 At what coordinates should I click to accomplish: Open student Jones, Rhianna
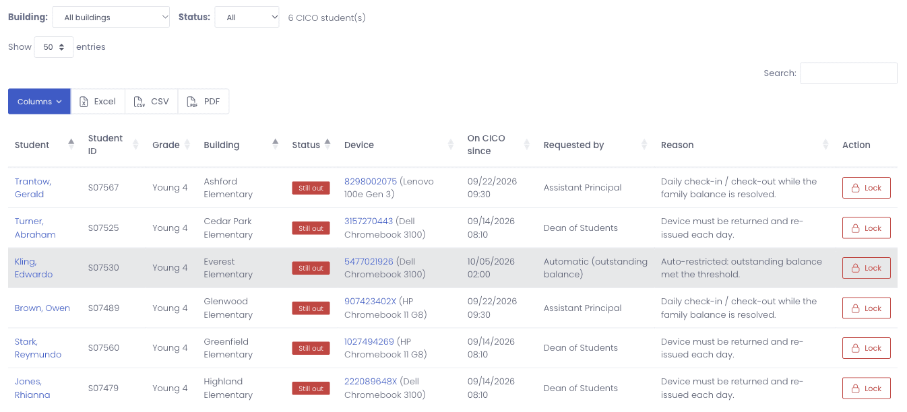32,388
